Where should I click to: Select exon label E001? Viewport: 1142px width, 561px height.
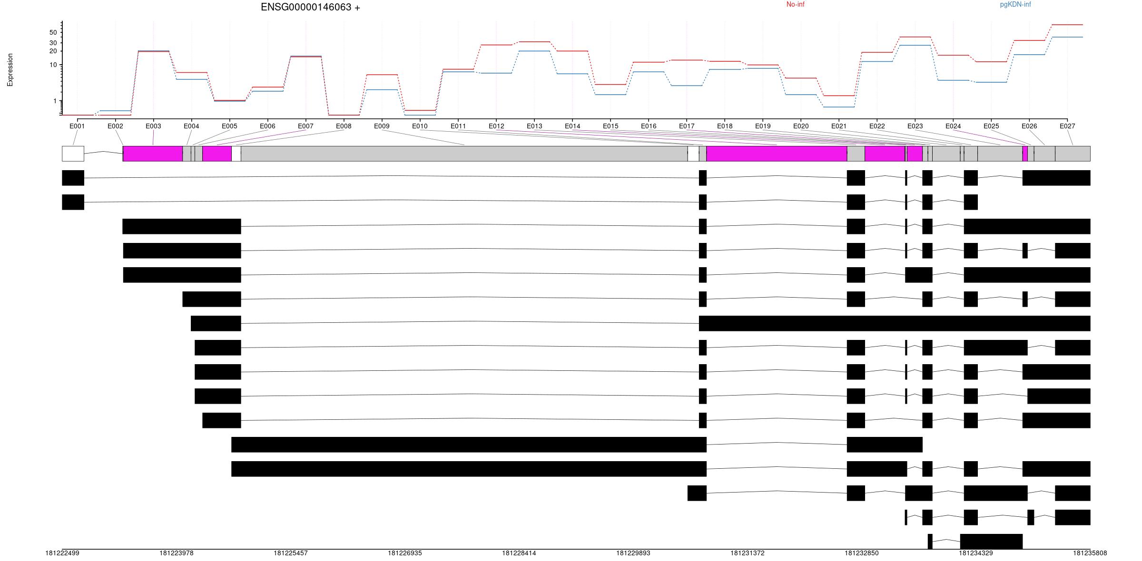[x=77, y=126]
